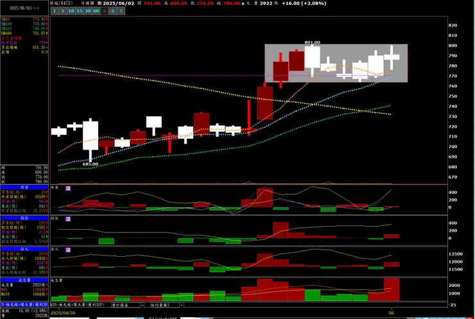Click the 2922 volume value in 成交量 panel
Viewport: 475px width, 319px height.
[39, 285]
